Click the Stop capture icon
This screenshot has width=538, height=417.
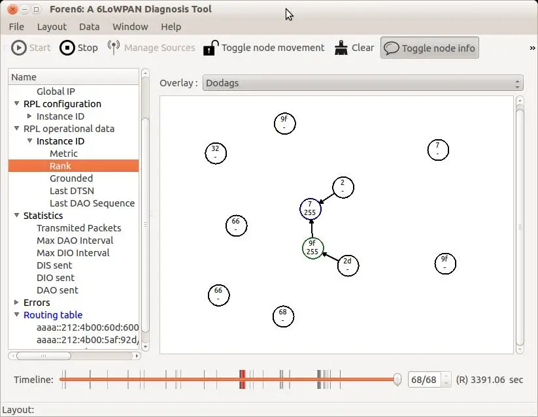click(67, 48)
